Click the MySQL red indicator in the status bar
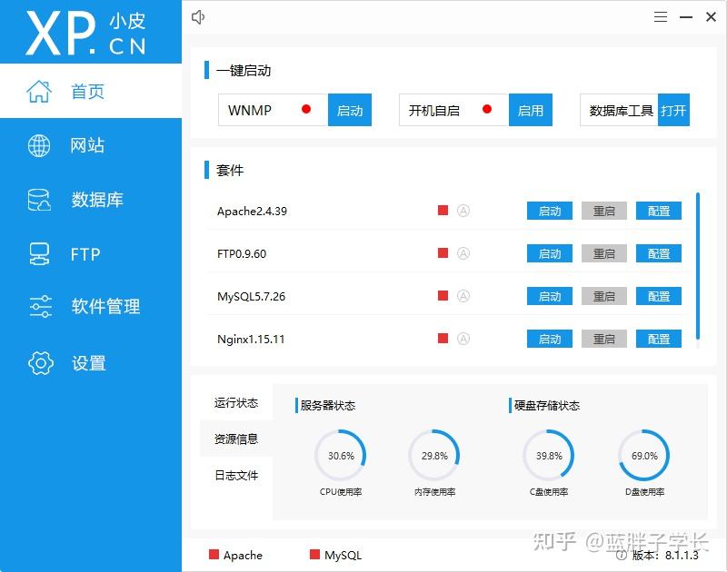The image size is (727, 572). click(314, 555)
